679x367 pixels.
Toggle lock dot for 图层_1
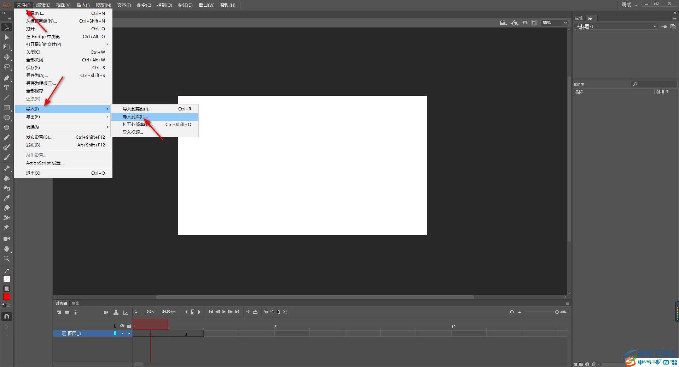click(129, 333)
